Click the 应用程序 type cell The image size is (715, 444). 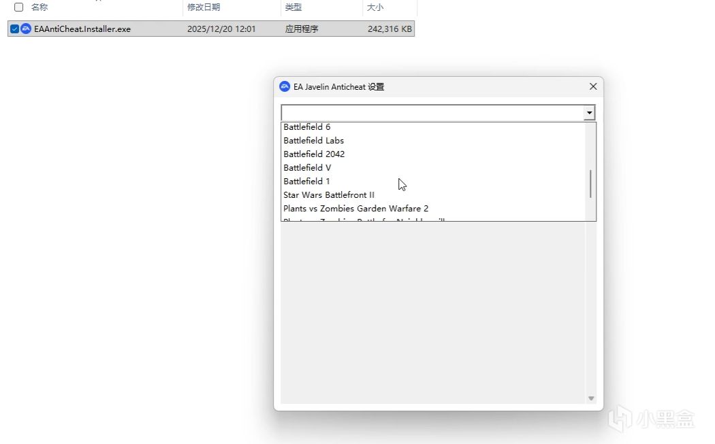click(x=302, y=29)
